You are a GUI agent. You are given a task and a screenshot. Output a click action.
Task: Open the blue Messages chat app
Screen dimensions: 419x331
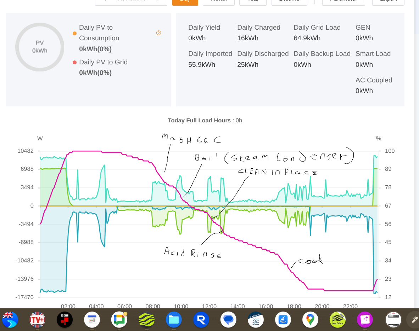tap(228, 320)
